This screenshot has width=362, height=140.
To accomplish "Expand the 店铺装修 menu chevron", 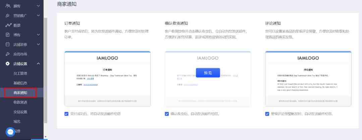I will pyautogui.click(x=38, y=44).
